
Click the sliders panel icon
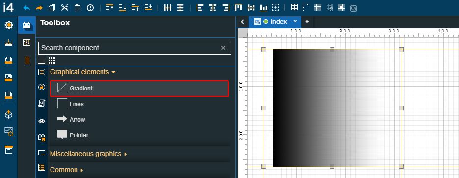click(26, 43)
